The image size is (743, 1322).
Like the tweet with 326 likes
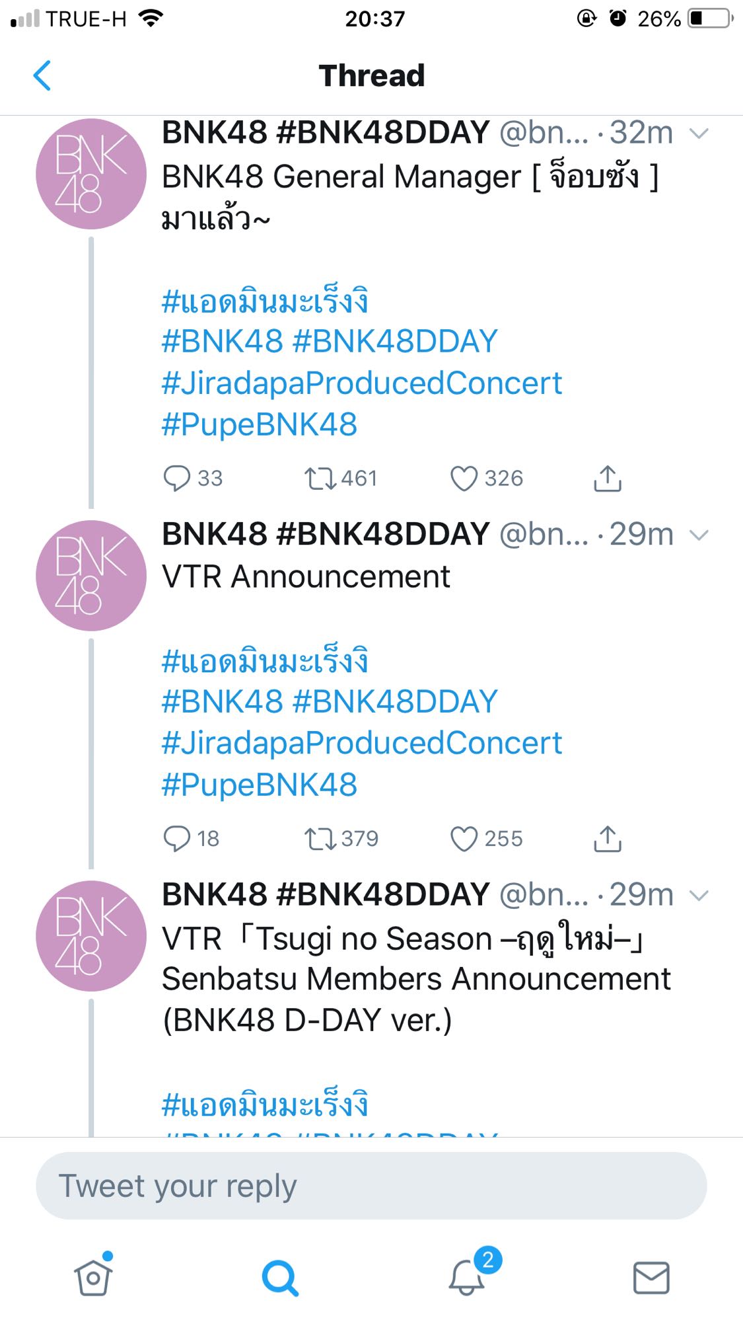pos(464,478)
